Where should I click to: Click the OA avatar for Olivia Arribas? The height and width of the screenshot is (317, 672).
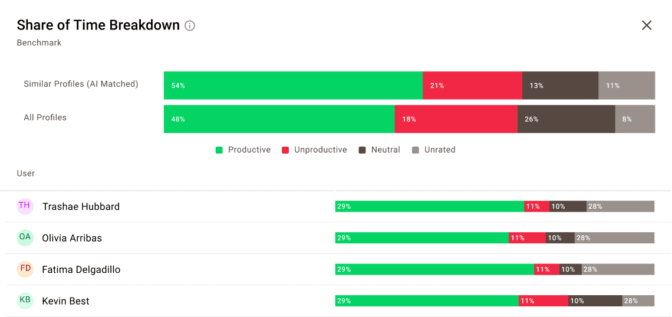[x=25, y=237]
